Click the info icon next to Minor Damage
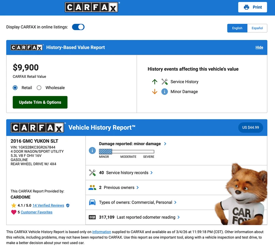Viewport: 275px width, 246px height. pyautogui.click(x=165, y=92)
